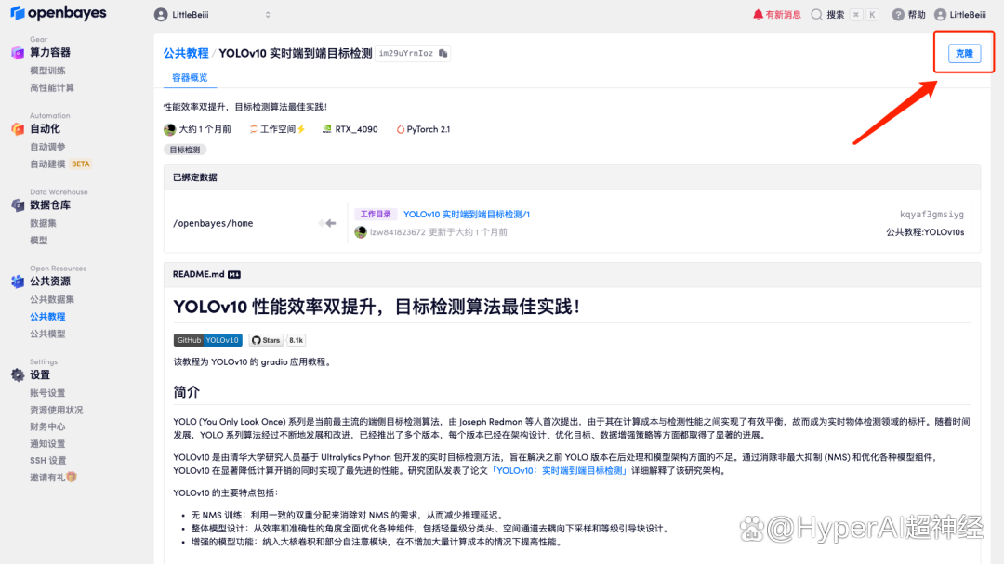This screenshot has width=1004, height=564.
Task: Open 公共资源 sidebar heading
Action: pos(50,281)
